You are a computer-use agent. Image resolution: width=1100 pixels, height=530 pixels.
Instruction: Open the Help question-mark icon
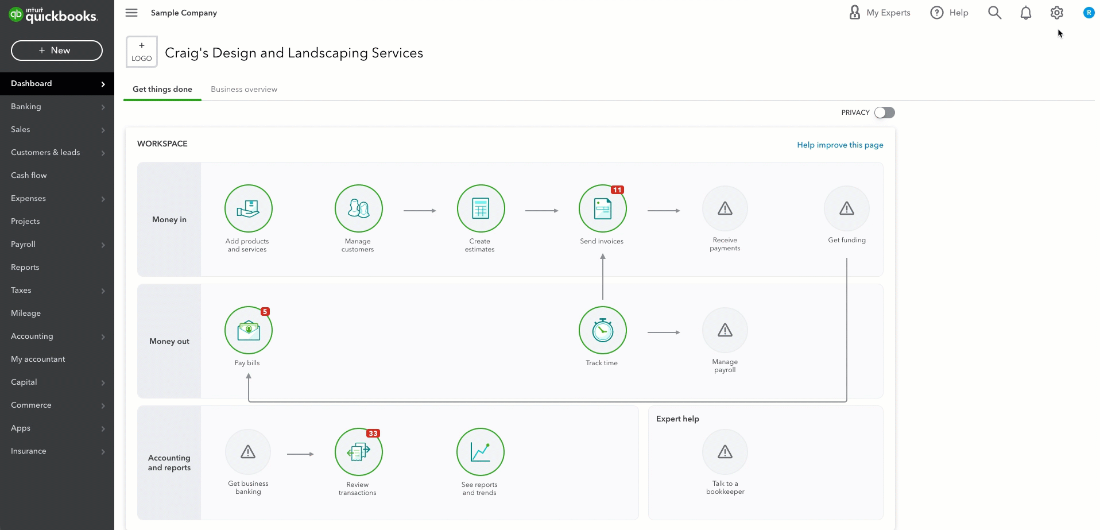pos(936,13)
